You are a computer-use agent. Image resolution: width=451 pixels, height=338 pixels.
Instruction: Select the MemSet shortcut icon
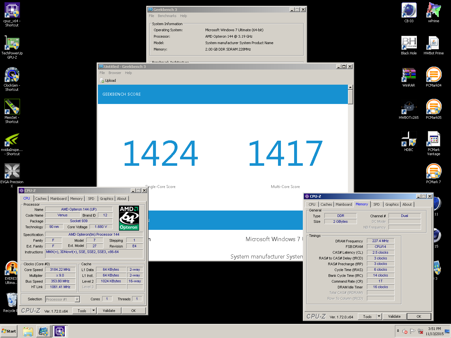(x=12, y=111)
